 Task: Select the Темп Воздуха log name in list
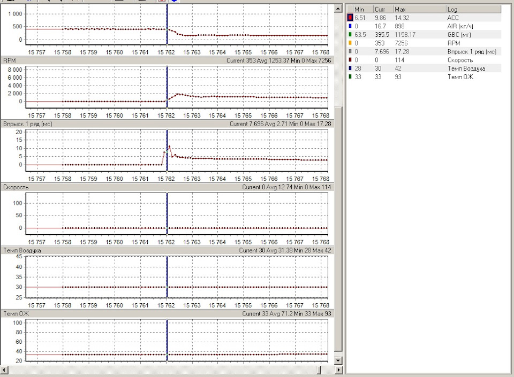tap(466, 69)
